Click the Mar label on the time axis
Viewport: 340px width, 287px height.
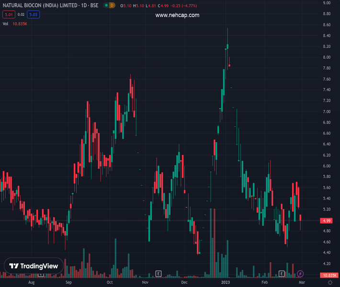(x=302, y=283)
